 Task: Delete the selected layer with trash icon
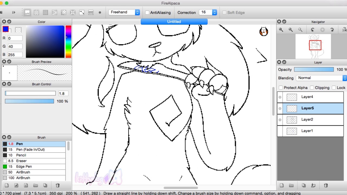(x=326, y=186)
